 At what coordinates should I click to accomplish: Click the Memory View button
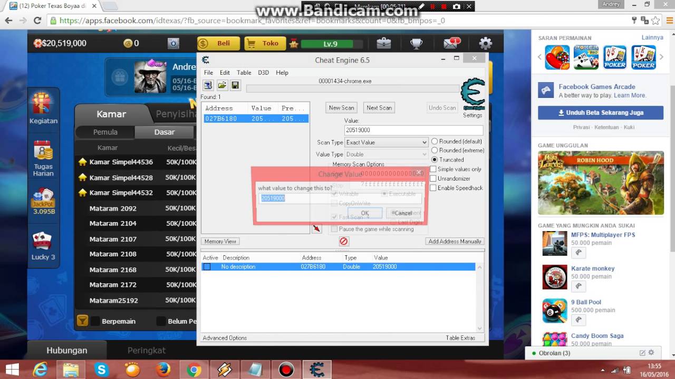(x=220, y=241)
